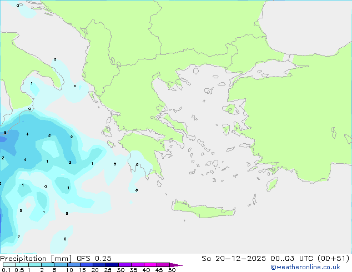352x272 pixels.
Task: Click the legend label "50"
Action: pyautogui.click(x=172, y=270)
